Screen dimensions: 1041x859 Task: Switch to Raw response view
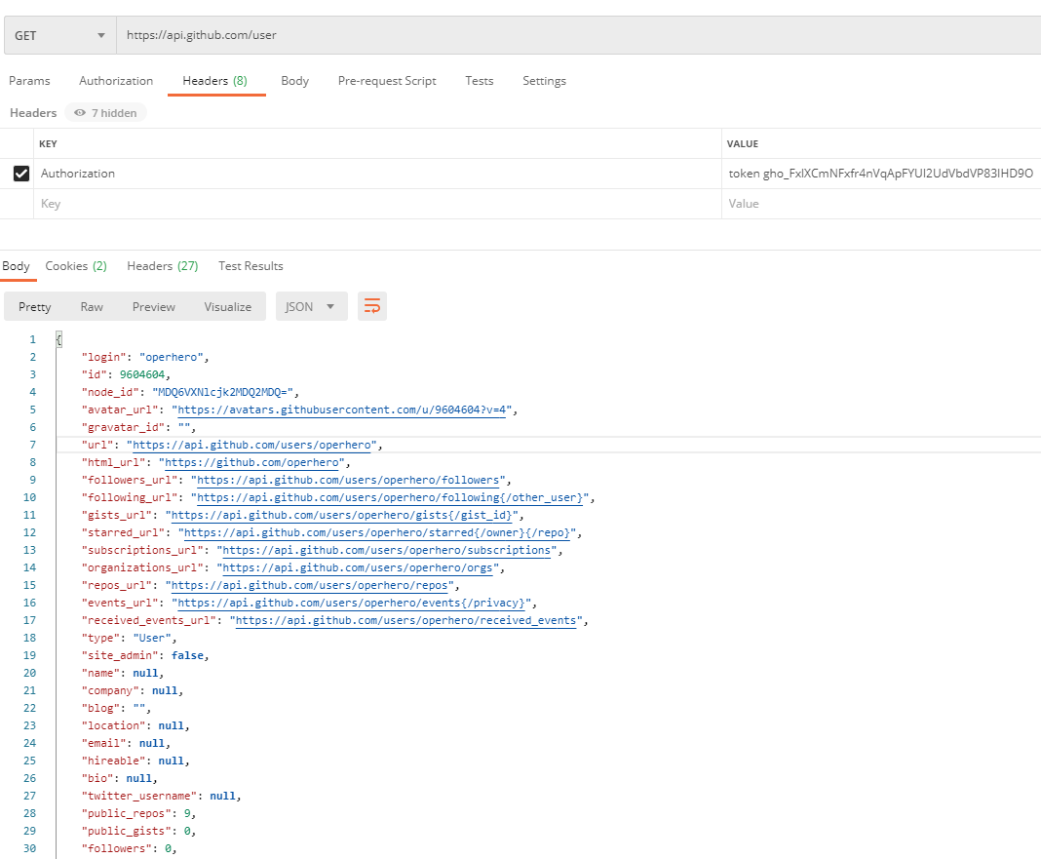92,306
